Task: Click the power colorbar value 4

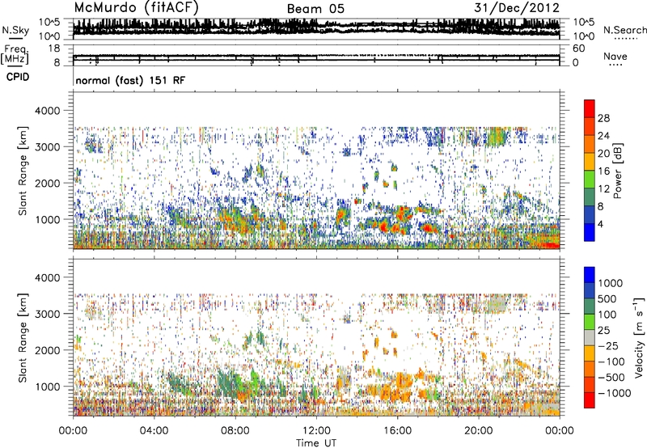Action: (x=600, y=224)
